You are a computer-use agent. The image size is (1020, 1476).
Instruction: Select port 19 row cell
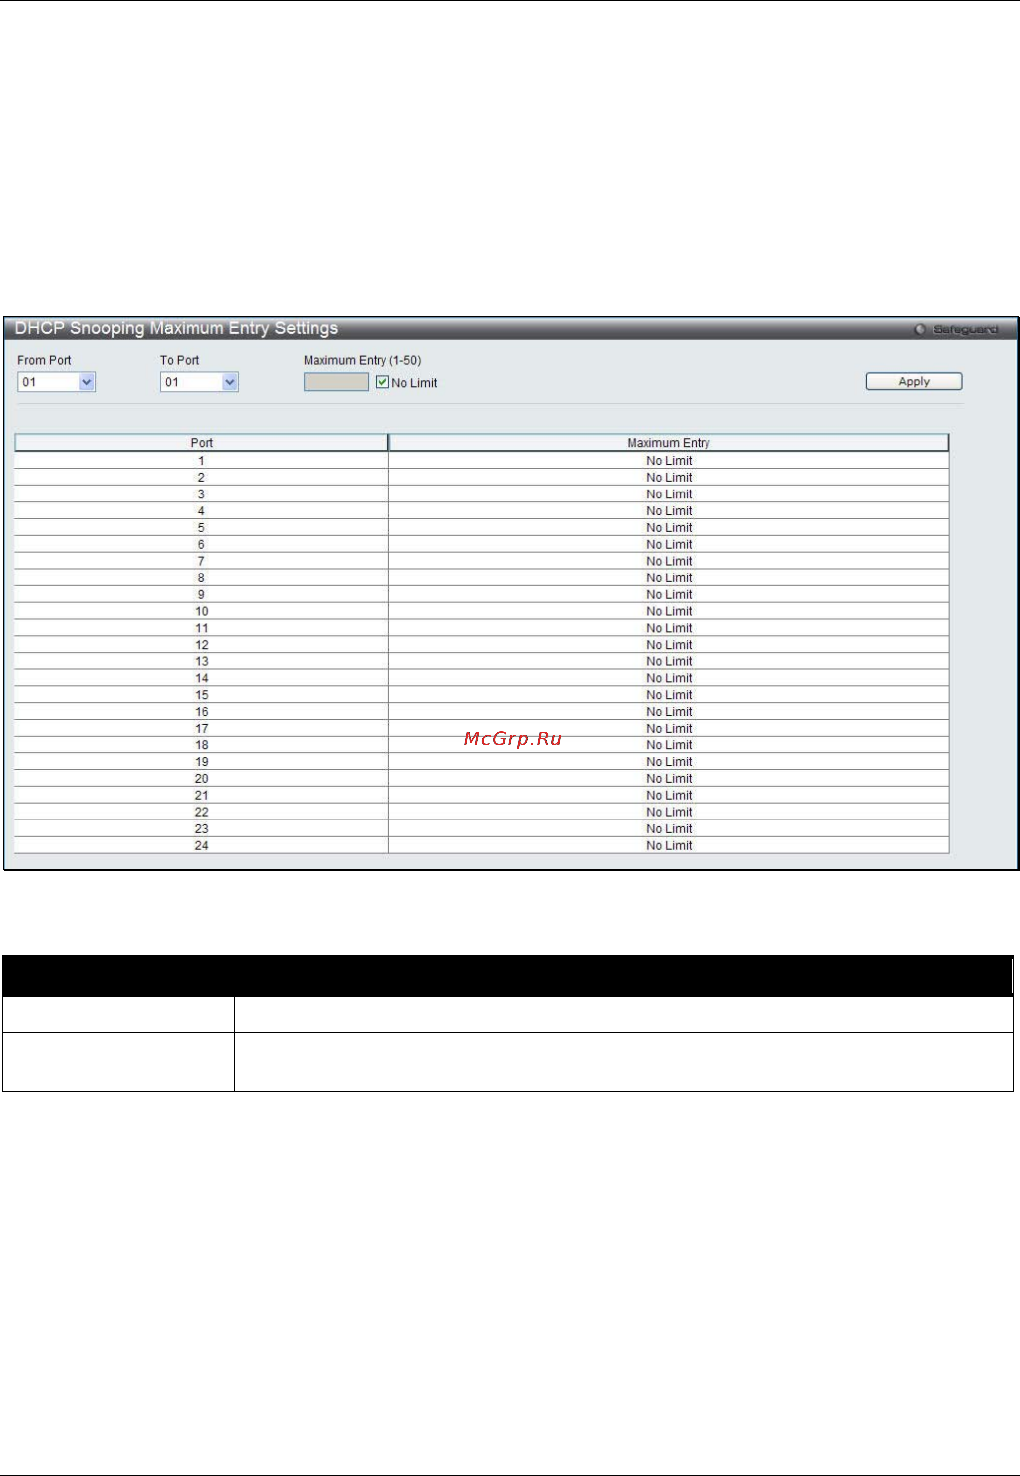(x=201, y=761)
